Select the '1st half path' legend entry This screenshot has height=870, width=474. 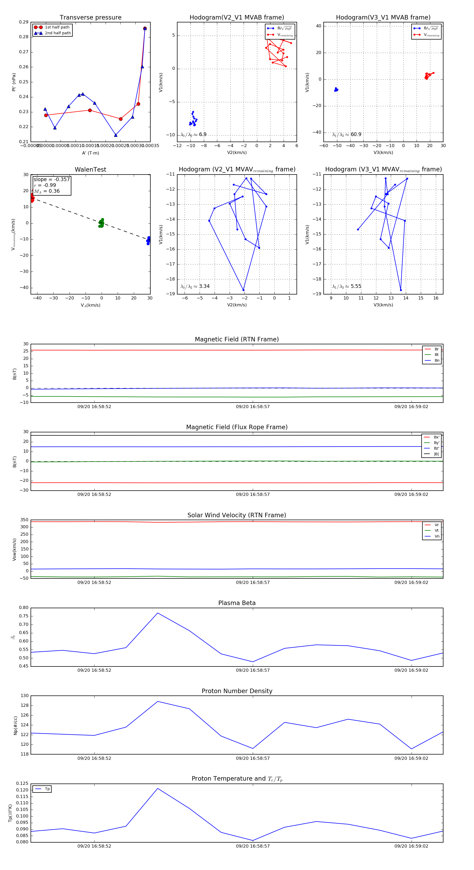coord(52,27)
